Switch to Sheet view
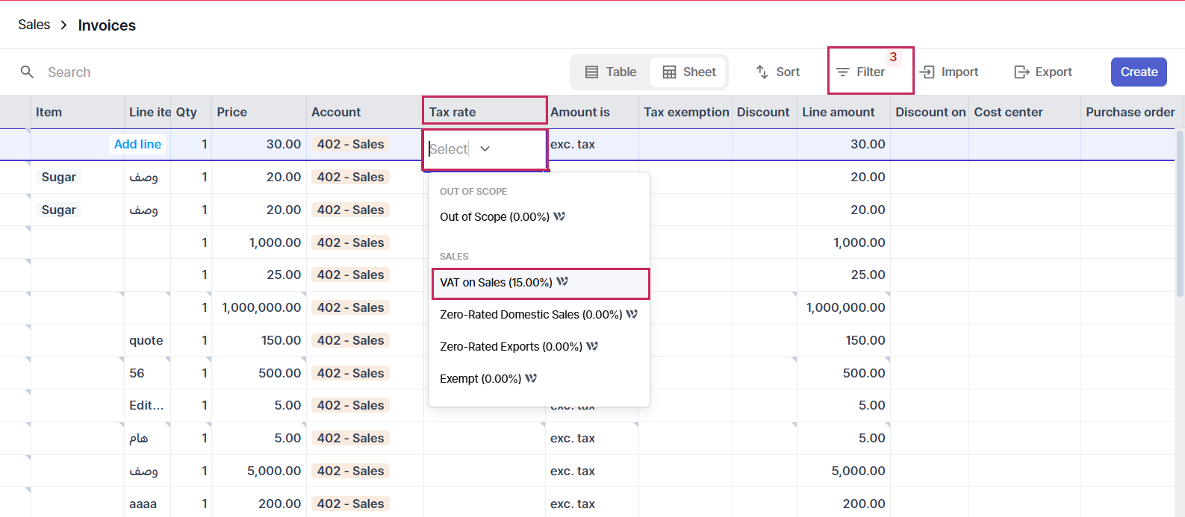Screen dimensions: 1185x517 click(688, 72)
